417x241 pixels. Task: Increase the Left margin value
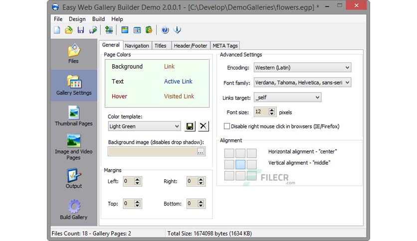pyautogui.click(x=137, y=179)
